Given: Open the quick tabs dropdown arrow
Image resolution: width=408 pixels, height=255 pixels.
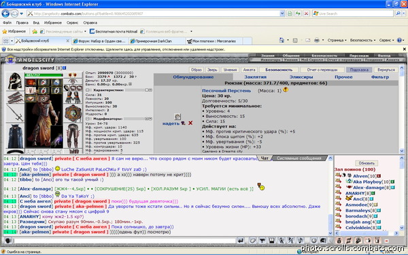Looking at the screenshot, I should click(12, 41).
